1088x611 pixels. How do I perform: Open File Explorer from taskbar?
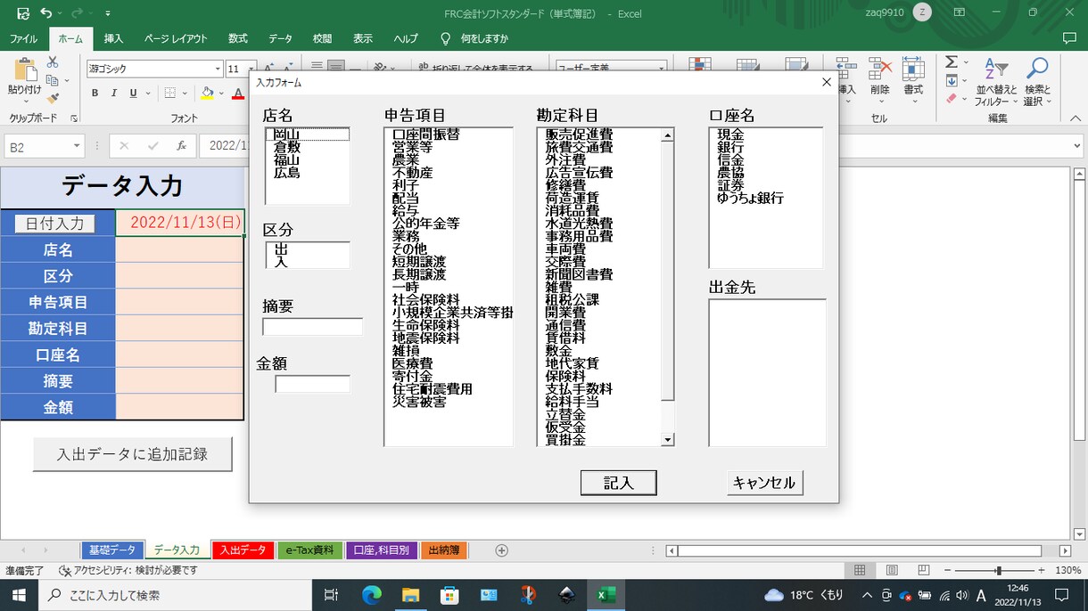coord(410,594)
